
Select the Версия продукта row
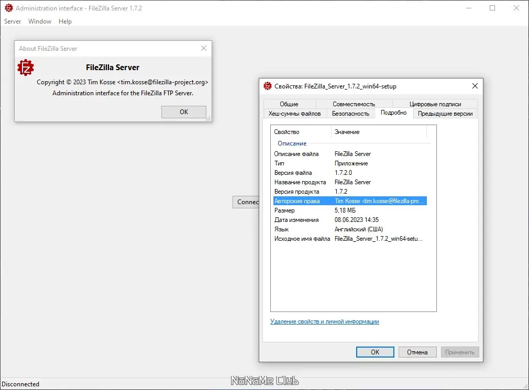click(x=350, y=192)
